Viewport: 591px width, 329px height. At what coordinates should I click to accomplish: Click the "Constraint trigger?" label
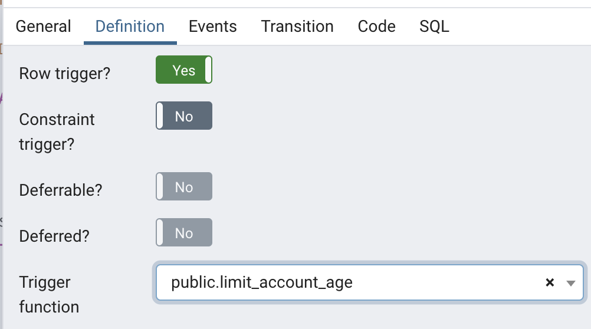point(57,131)
